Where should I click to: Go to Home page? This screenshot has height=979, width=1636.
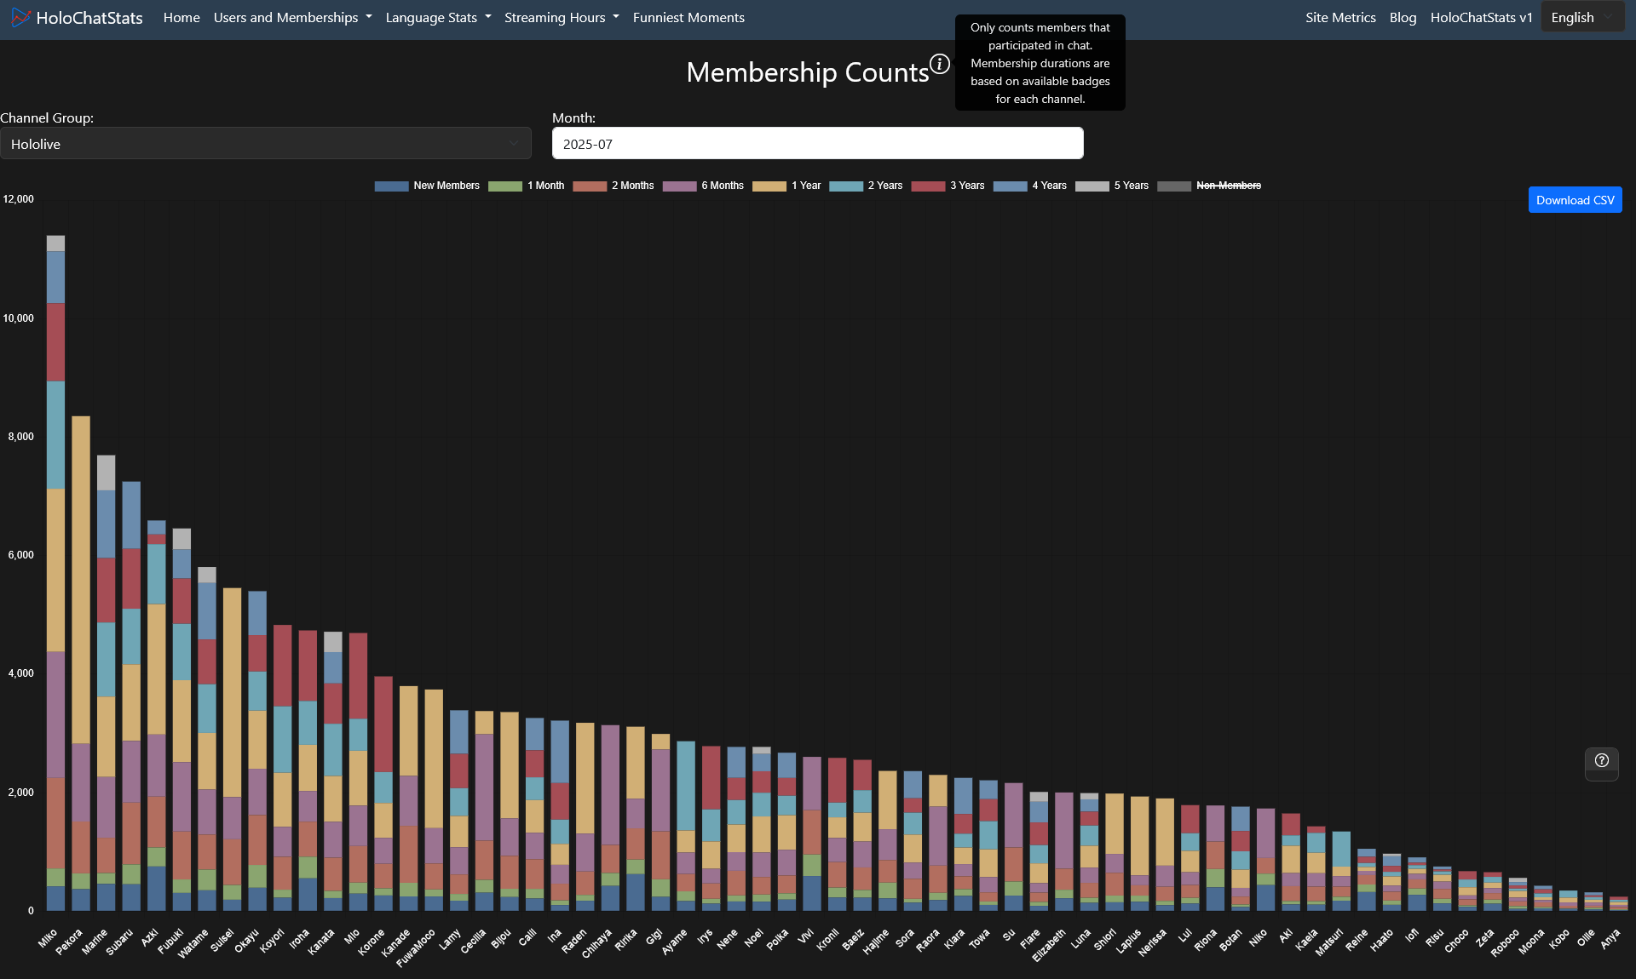coord(181,17)
